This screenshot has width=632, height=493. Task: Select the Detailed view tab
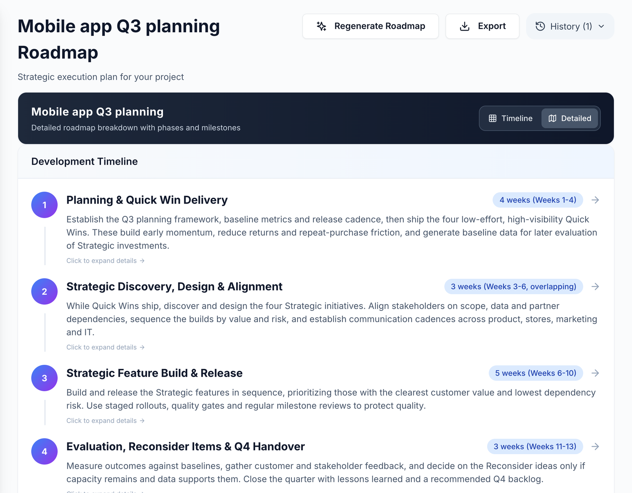pos(570,118)
